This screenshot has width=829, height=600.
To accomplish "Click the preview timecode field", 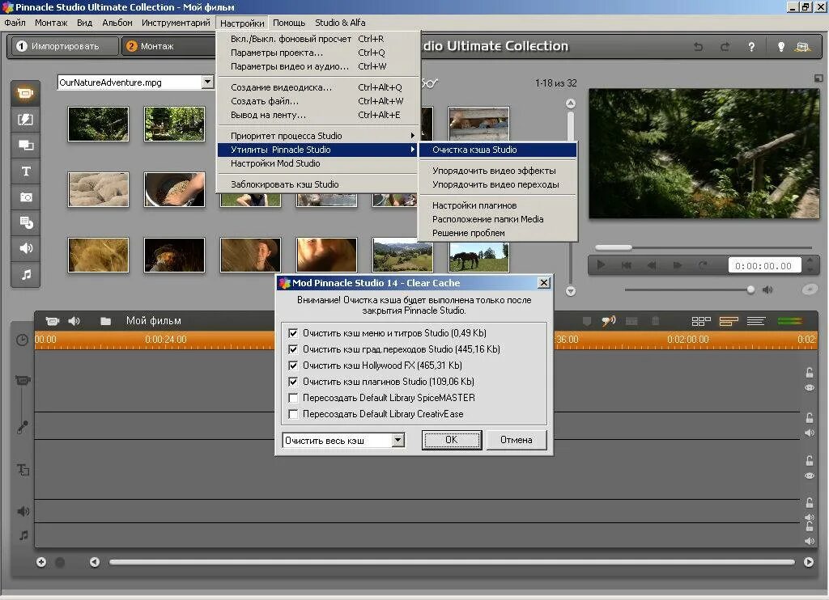I will pos(763,266).
